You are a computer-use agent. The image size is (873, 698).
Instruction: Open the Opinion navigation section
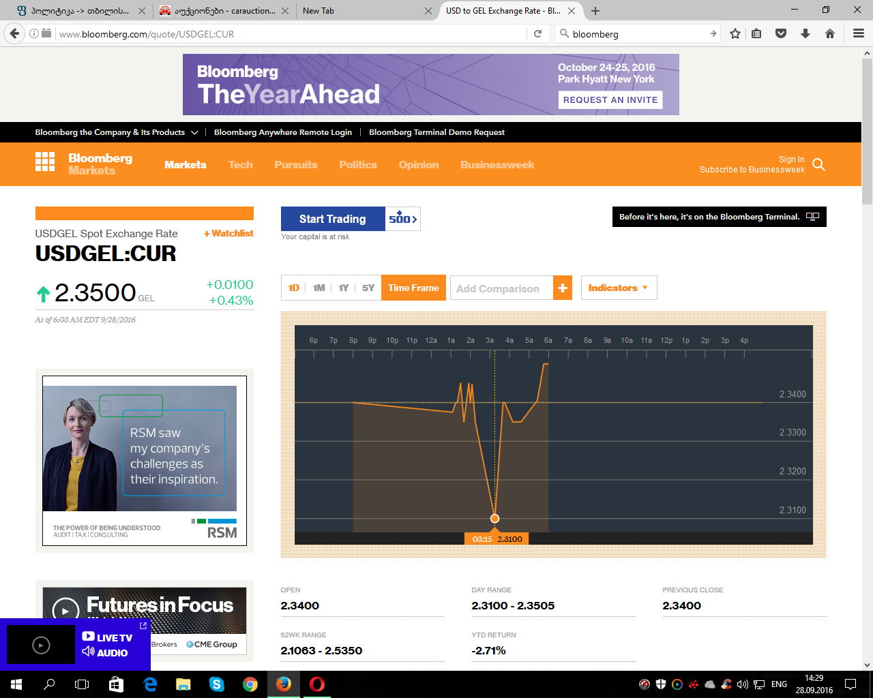pos(419,165)
